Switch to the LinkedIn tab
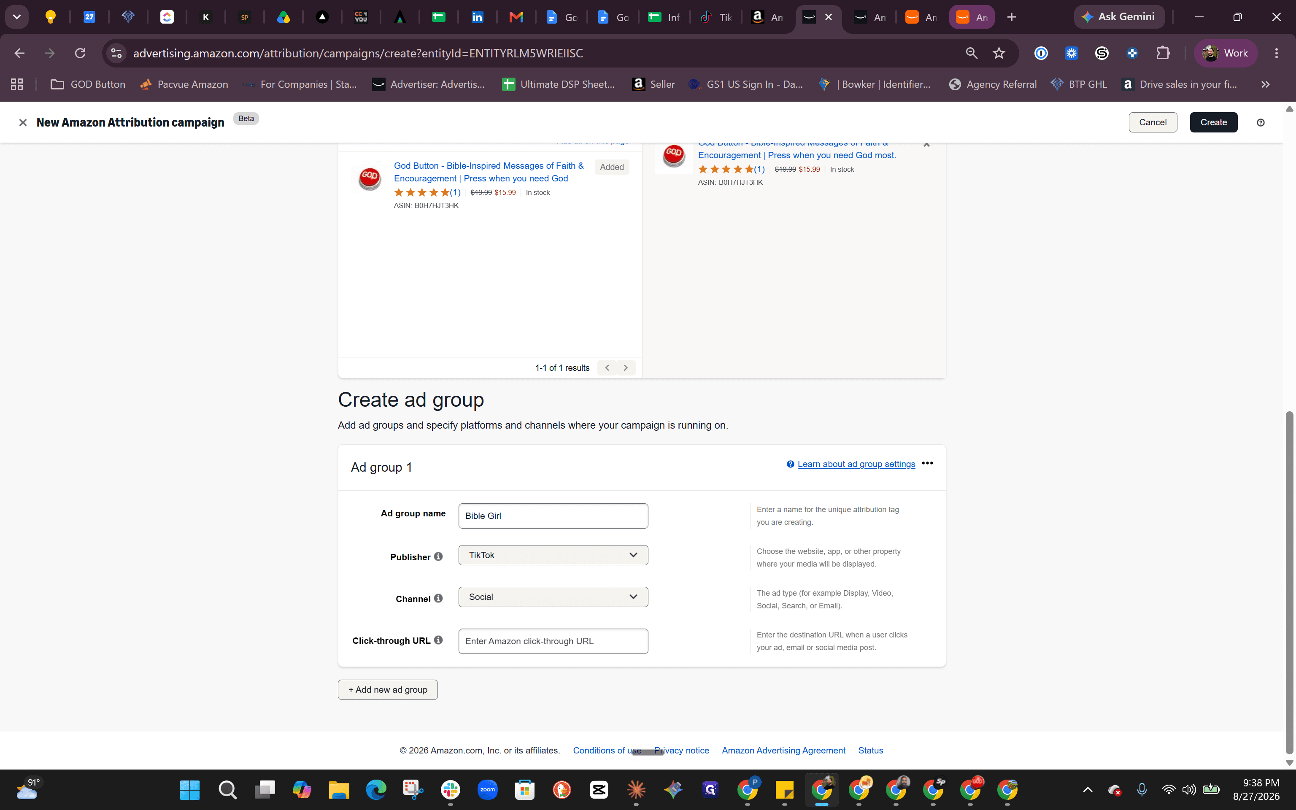This screenshot has width=1296, height=810. coord(477,17)
